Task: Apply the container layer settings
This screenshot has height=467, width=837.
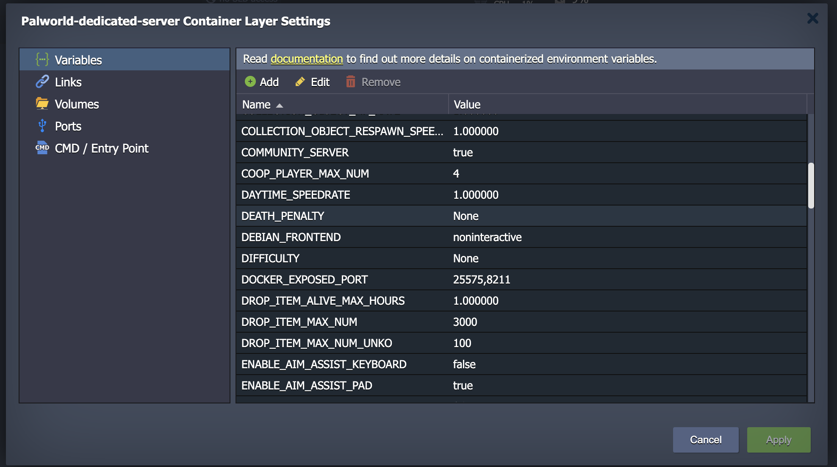Action: [x=779, y=440]
